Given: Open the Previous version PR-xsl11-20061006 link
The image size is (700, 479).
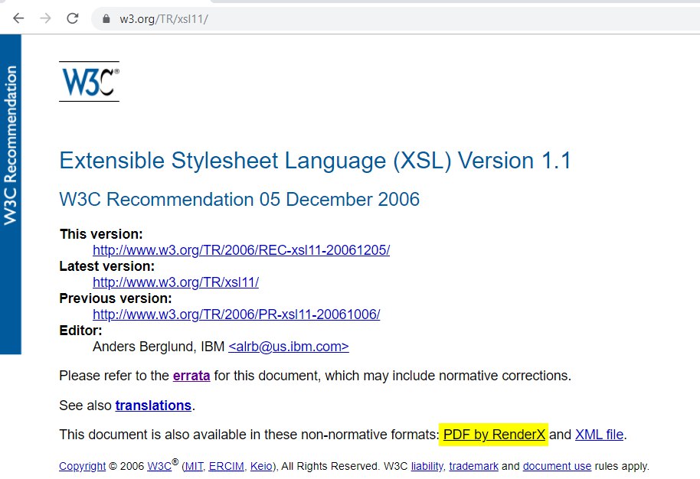Looking at the screenshot, I should pyautogui.click(x=236, y=314).
